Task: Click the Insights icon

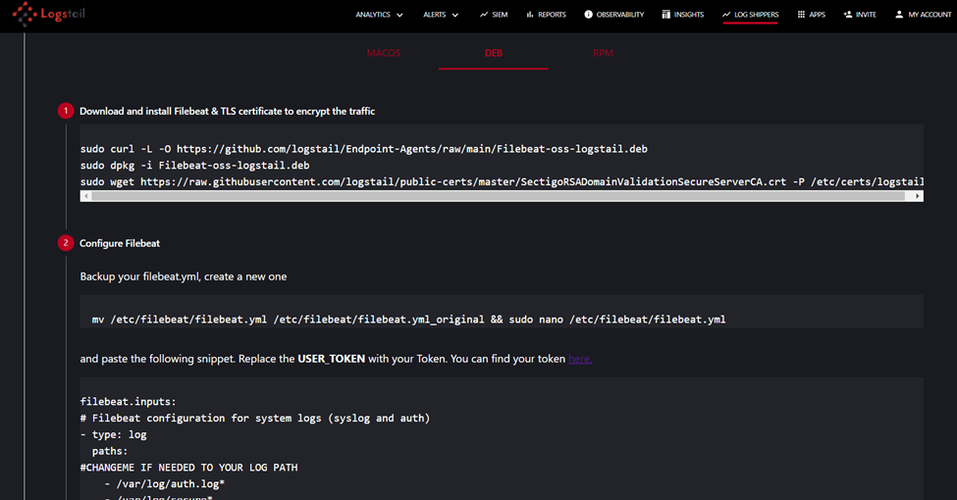Action: point(665,15)
